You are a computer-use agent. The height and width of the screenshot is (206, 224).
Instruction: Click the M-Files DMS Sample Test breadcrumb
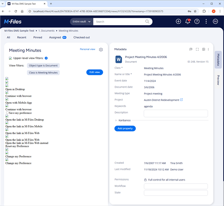(x=19, y=31)
